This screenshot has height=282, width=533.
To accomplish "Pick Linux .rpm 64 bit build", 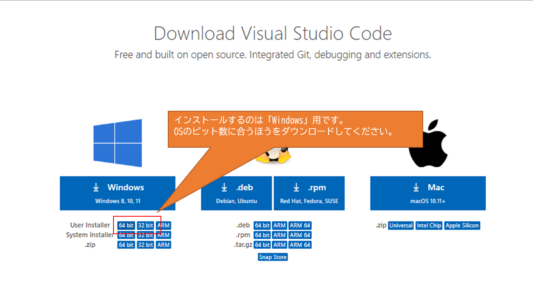I will (x=262, y=235).
